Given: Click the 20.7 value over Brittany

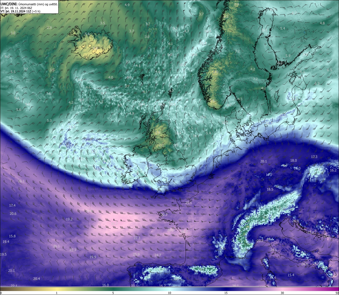Looking at the screenshot, I should coord(164,215).
